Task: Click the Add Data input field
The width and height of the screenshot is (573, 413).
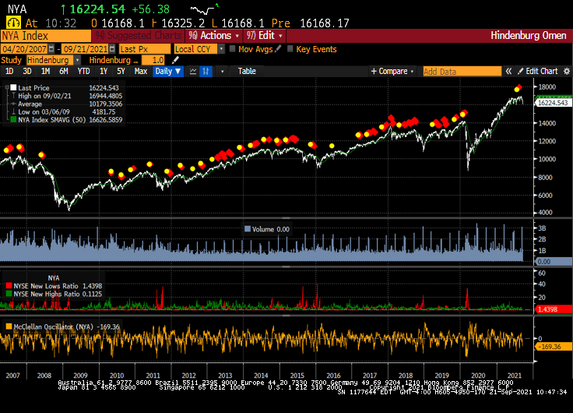Action: [x=462, y=71]
